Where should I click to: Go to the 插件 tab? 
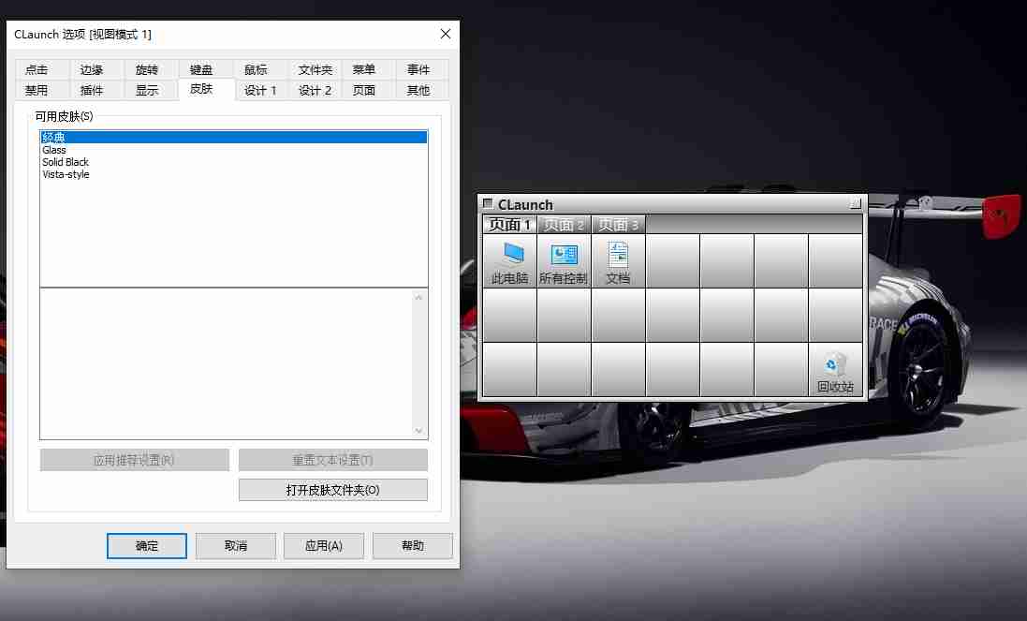(92, 91)
